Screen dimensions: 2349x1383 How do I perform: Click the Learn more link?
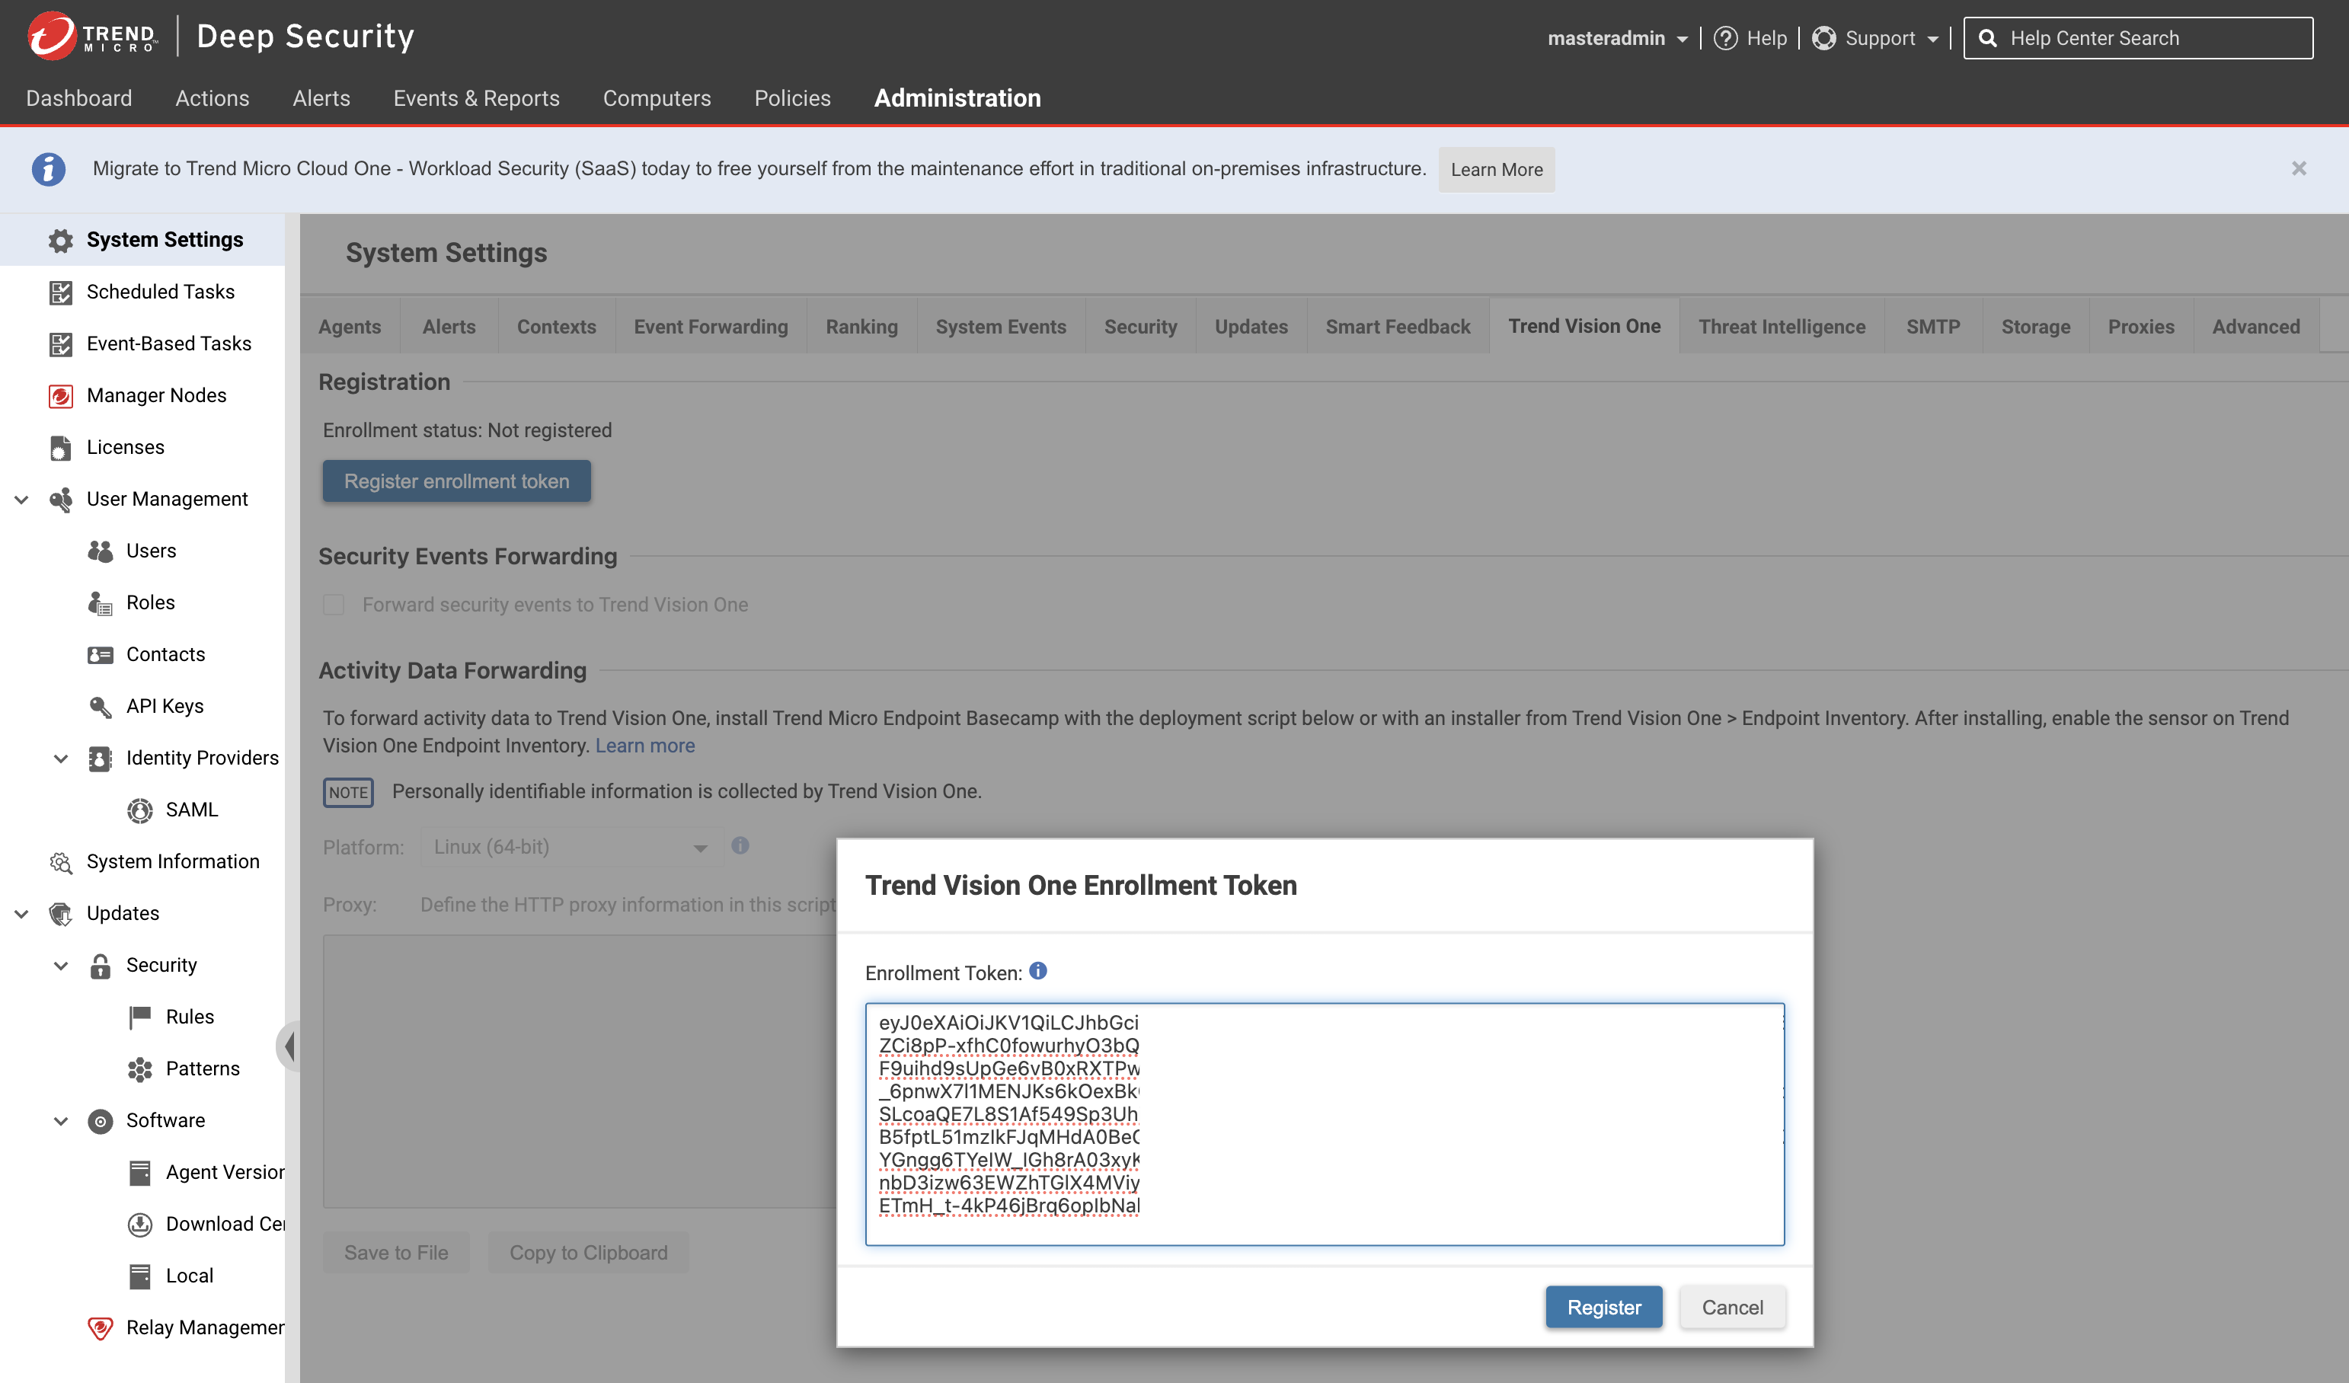coord(645,746)
